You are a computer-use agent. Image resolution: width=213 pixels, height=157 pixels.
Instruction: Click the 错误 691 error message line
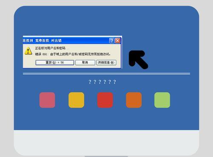[x=73, y=54]
